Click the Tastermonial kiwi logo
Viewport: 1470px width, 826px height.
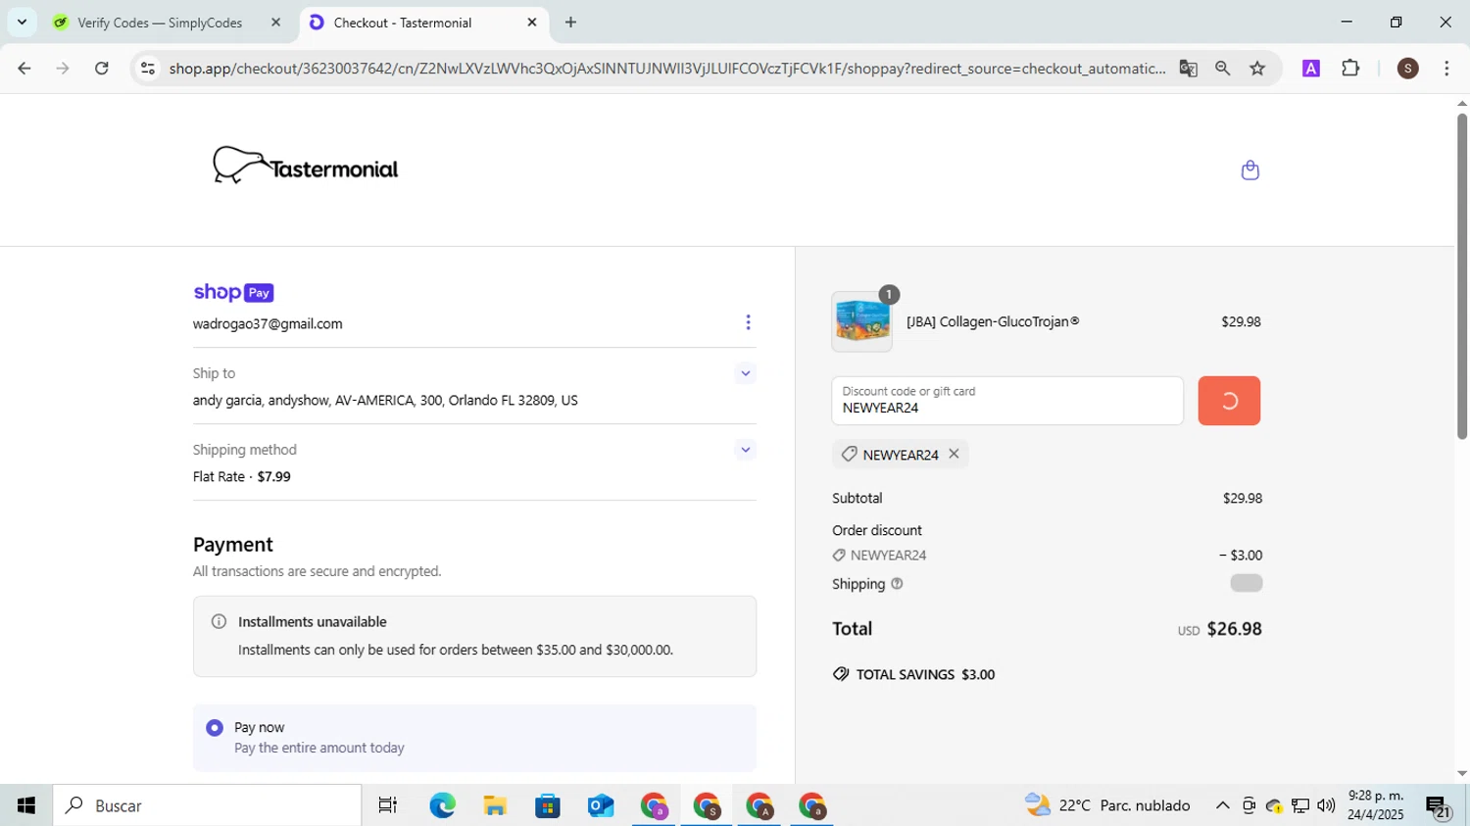(x=305, y=166)
